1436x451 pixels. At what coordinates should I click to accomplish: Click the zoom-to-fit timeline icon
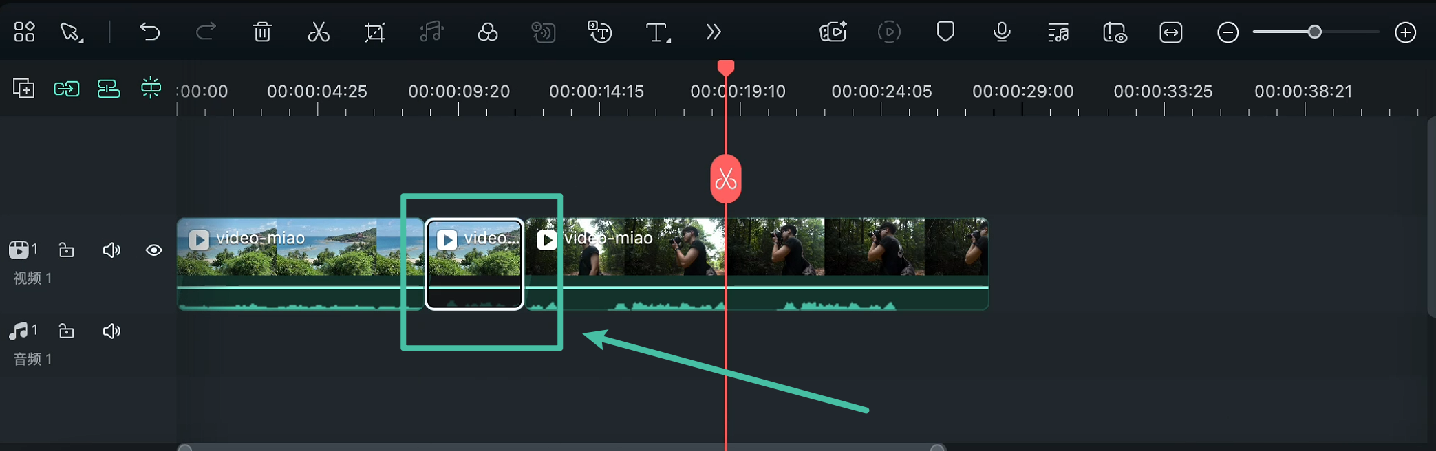1170,32
